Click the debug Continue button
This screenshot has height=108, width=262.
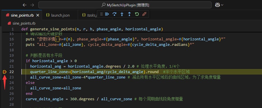point(107,14)
